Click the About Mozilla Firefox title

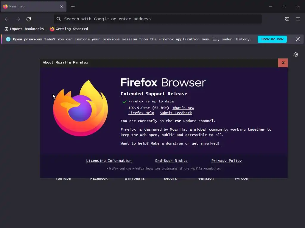tap(65, 62)
